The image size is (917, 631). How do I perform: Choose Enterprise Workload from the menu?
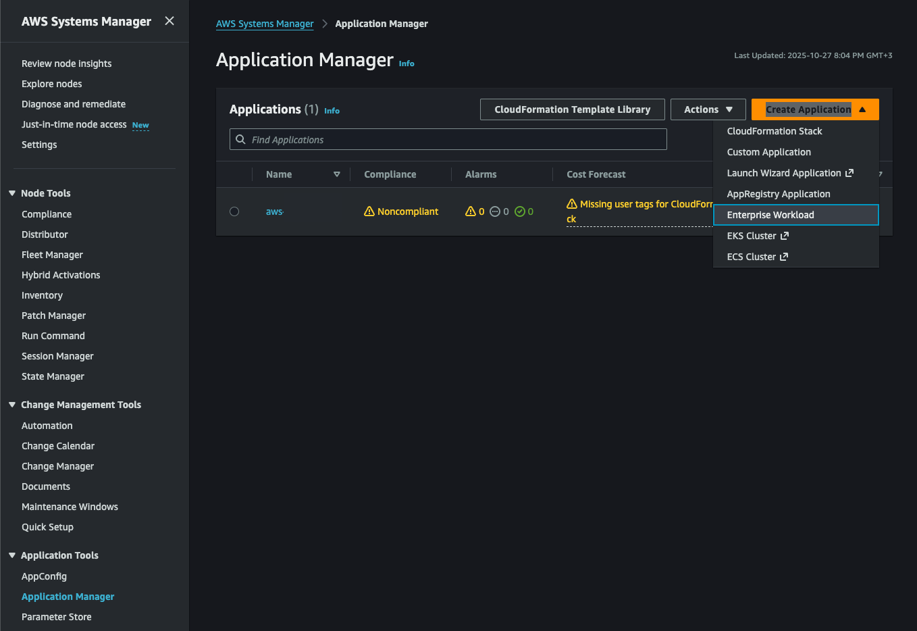pos(770,215)
